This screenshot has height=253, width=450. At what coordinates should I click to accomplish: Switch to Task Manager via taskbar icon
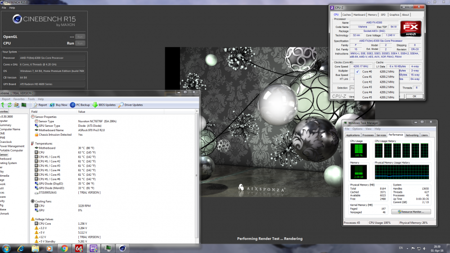click(108, 249)
